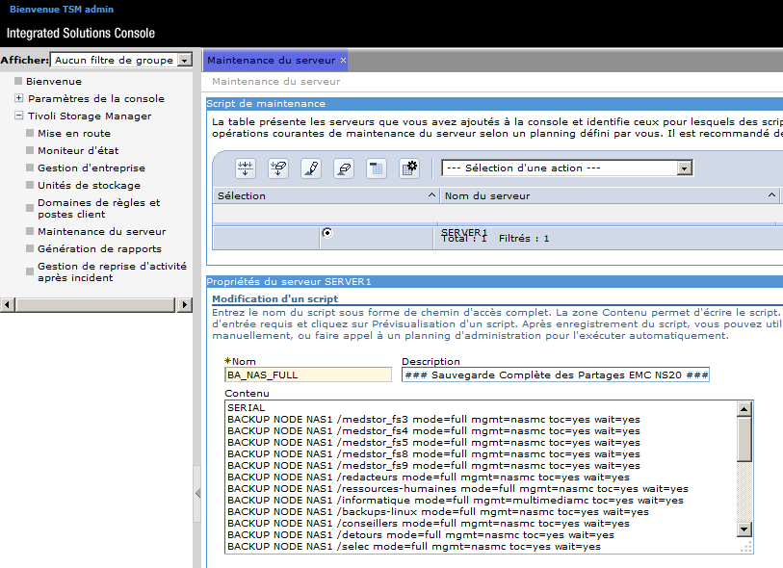Click the Integrated Solutions Console title

tap(81, 33)
